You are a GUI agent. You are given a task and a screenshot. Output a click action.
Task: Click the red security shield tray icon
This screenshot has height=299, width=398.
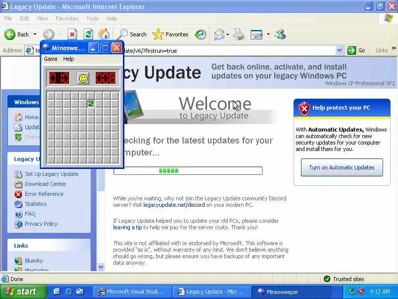(x=360, y=292)
